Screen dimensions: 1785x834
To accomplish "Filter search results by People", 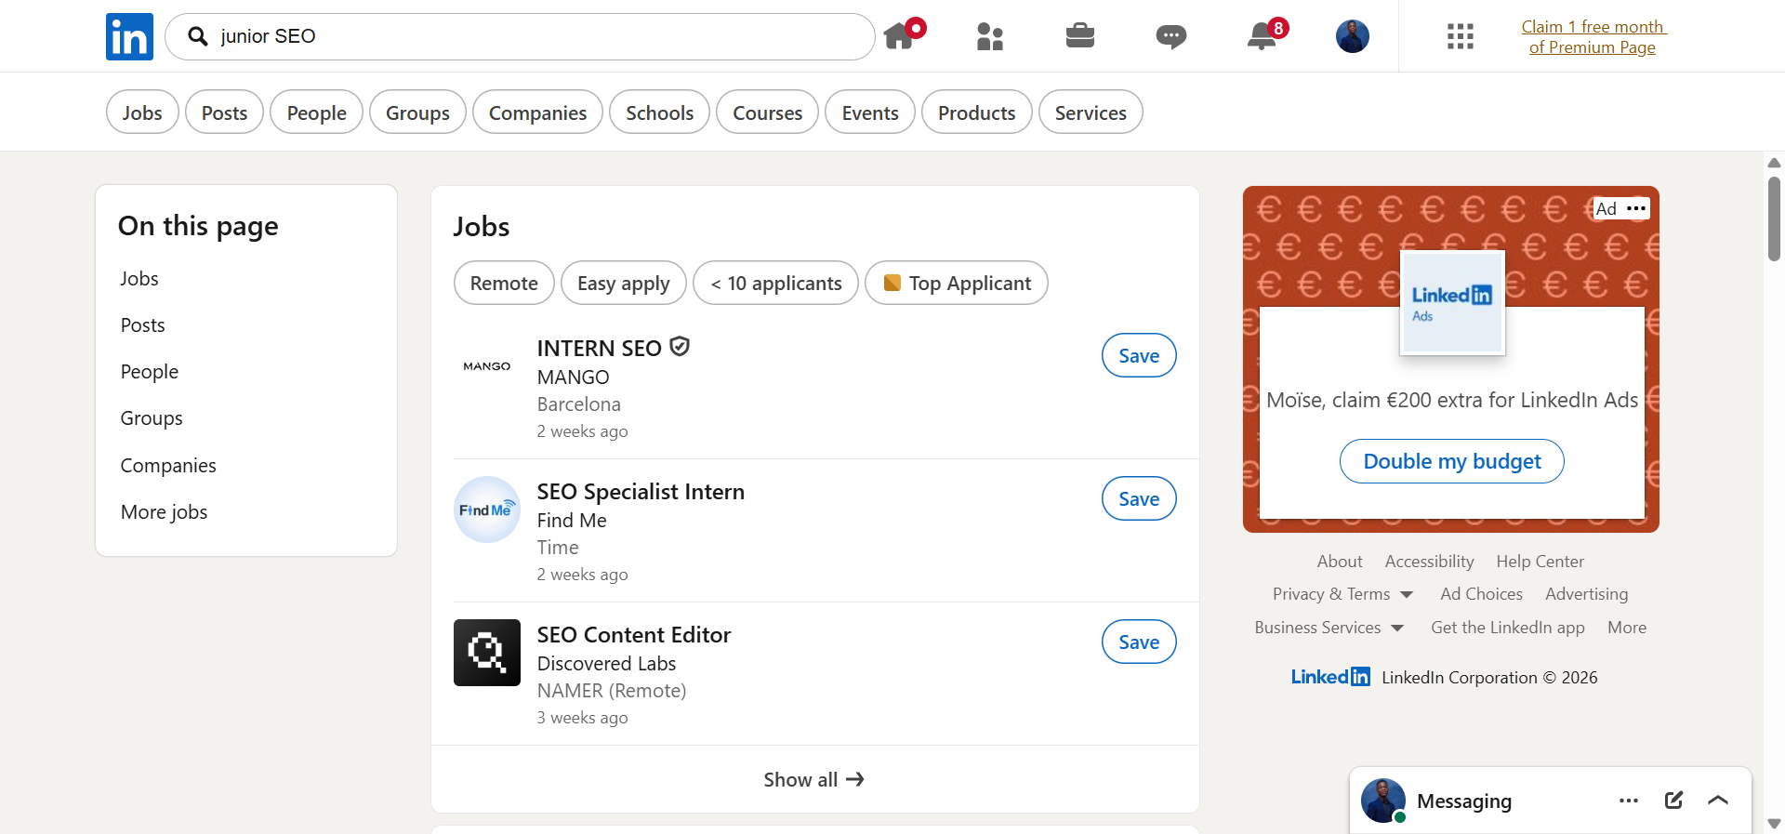I will [x=317, y=113].
